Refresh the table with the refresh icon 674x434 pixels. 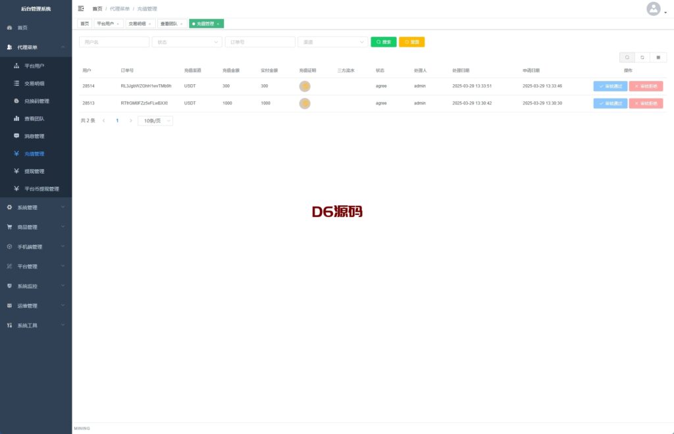pos(642,57)
